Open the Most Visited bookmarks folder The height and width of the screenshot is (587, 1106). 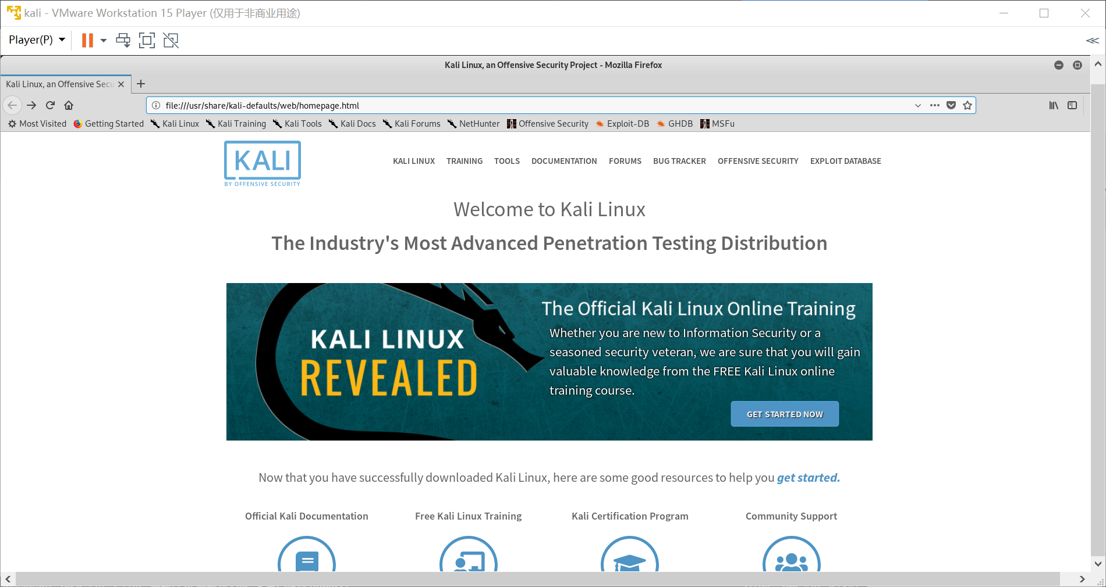(37, 124)
